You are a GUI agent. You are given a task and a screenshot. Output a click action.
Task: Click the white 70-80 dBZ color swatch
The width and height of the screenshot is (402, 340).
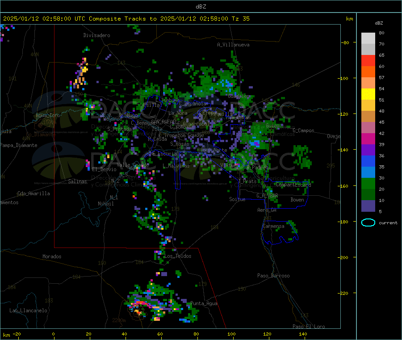click(368, 38)
